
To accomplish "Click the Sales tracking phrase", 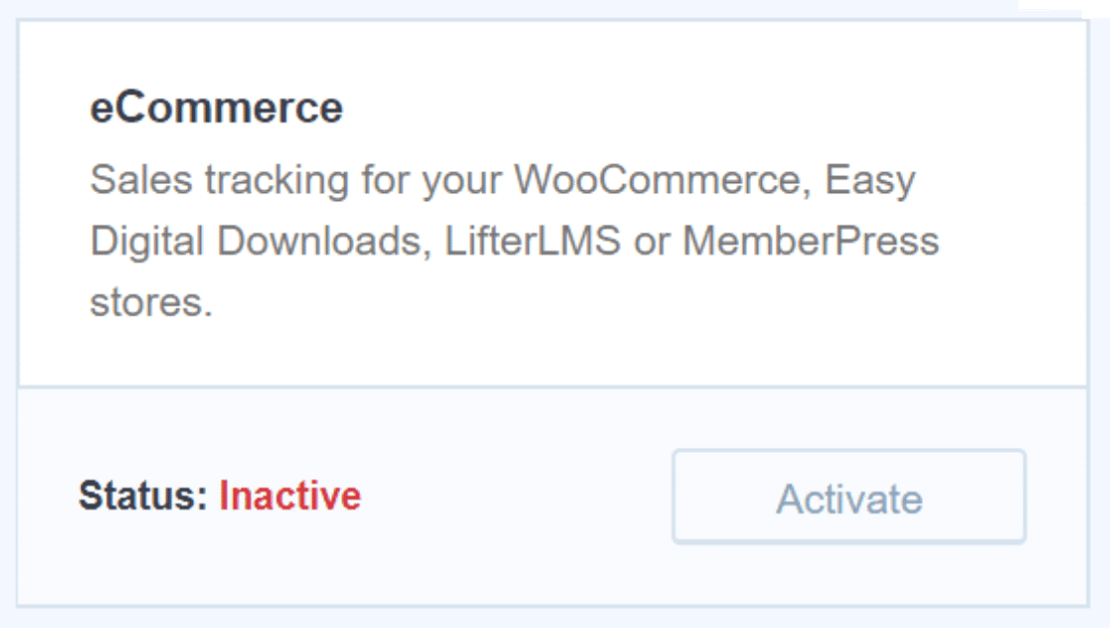I will click(219, 180).
